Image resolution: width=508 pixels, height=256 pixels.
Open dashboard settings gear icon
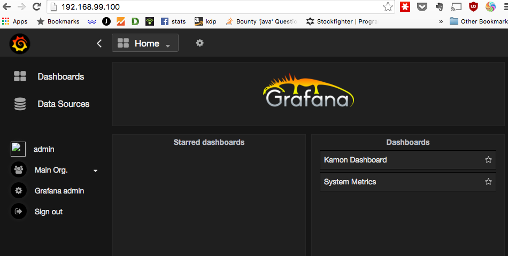(199, 43)
